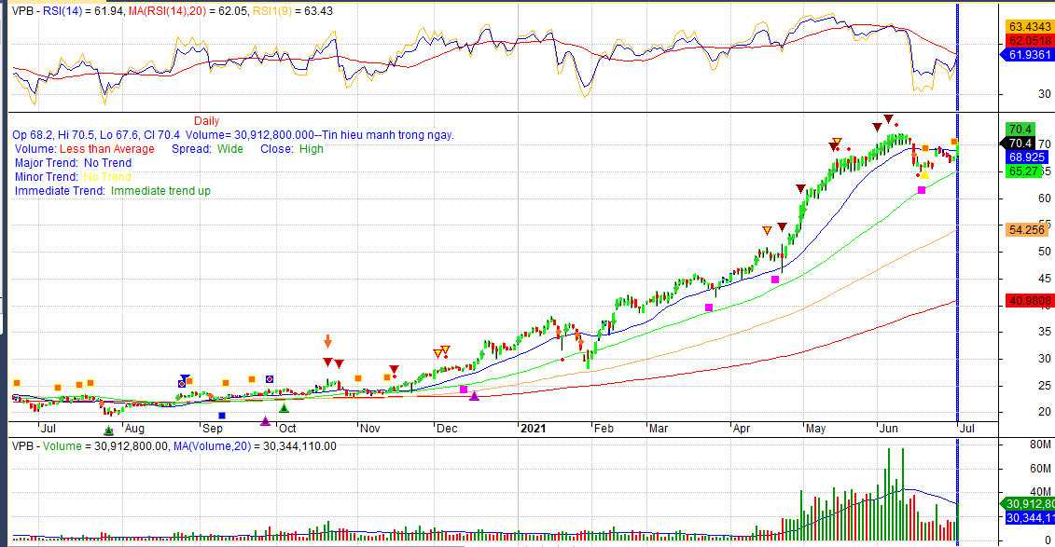Click the purple up triangle in December
This screenshot has width=1055, height=547.
pos(474,396)
